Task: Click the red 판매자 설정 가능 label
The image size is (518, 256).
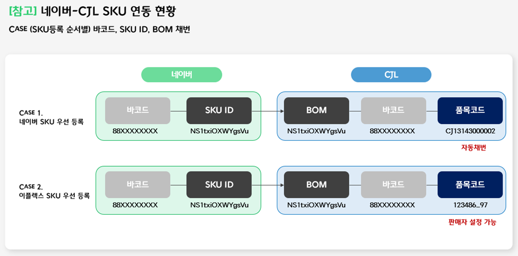Action: tap(472, 222)
